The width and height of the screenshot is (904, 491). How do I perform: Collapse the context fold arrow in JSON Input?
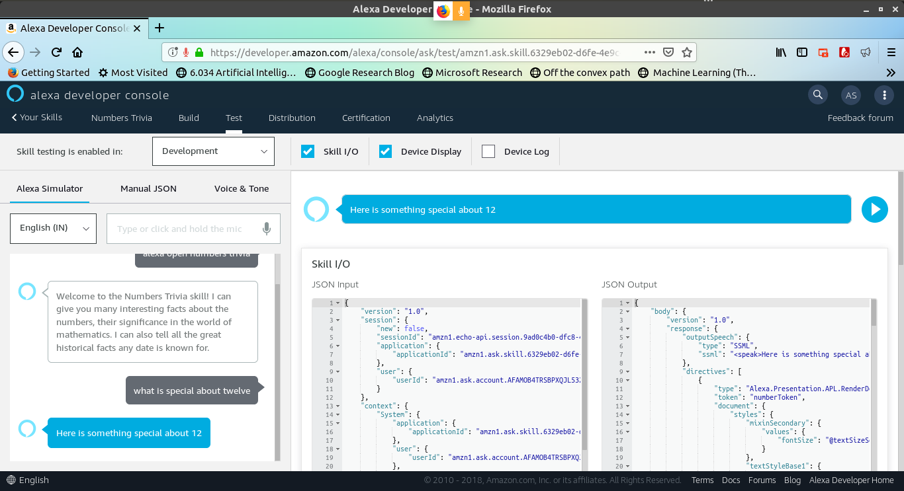coord(339,406)
